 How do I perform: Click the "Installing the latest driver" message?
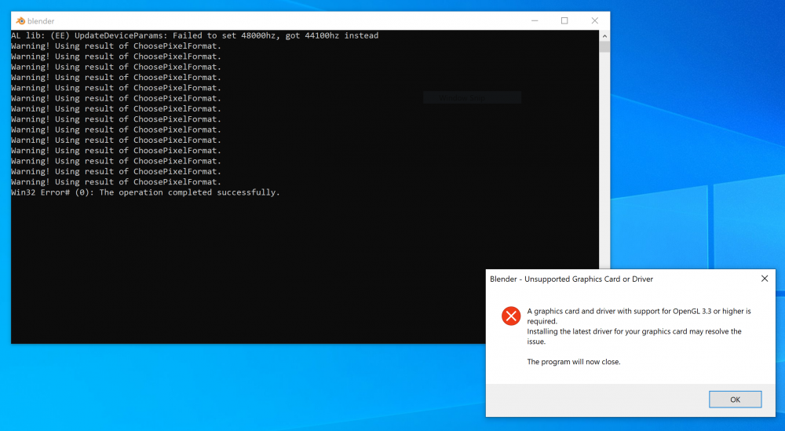point(634,336)
